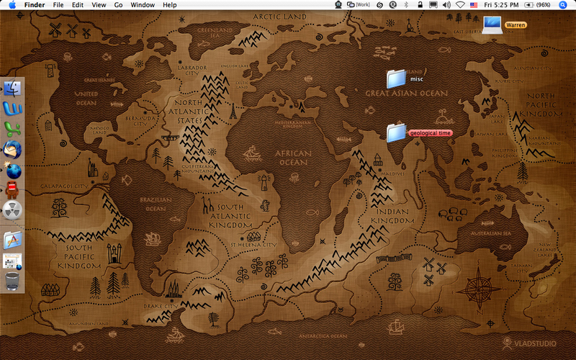Open the Apple menu

(x=12, y=5)
